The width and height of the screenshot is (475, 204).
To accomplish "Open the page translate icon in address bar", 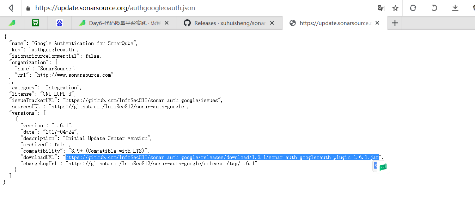I will tap(381, 8).
